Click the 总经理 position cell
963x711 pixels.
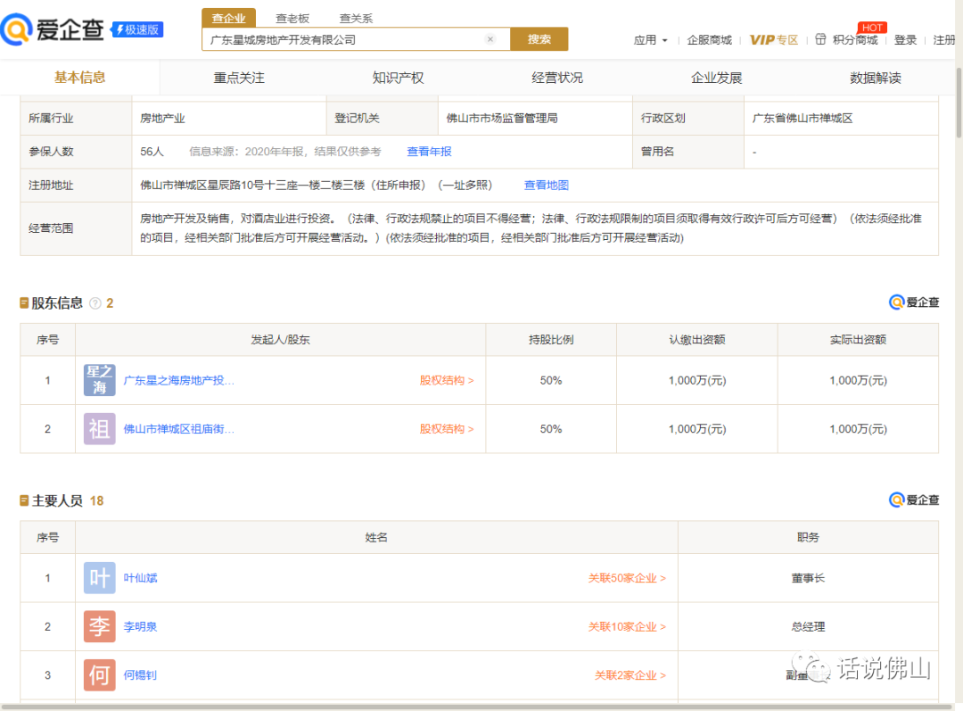pos(808,627)
